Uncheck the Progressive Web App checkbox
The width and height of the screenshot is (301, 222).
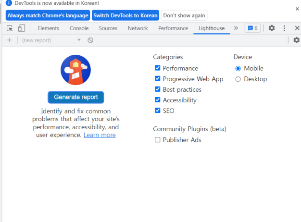click(x=157, y=78)
